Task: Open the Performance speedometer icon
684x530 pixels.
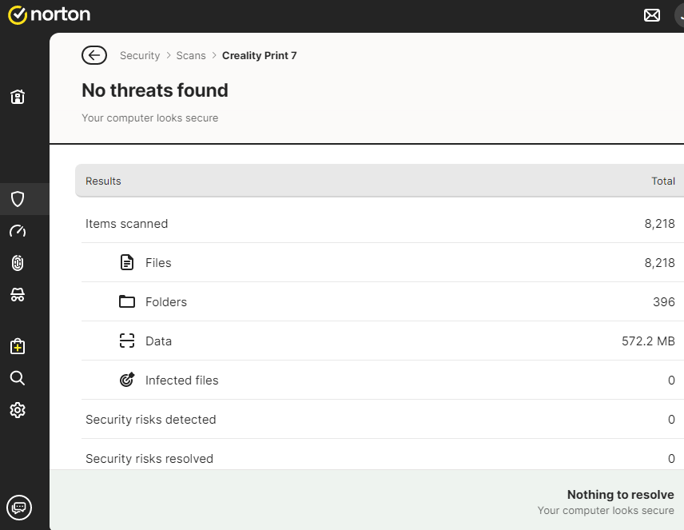Action: (18, 231)
